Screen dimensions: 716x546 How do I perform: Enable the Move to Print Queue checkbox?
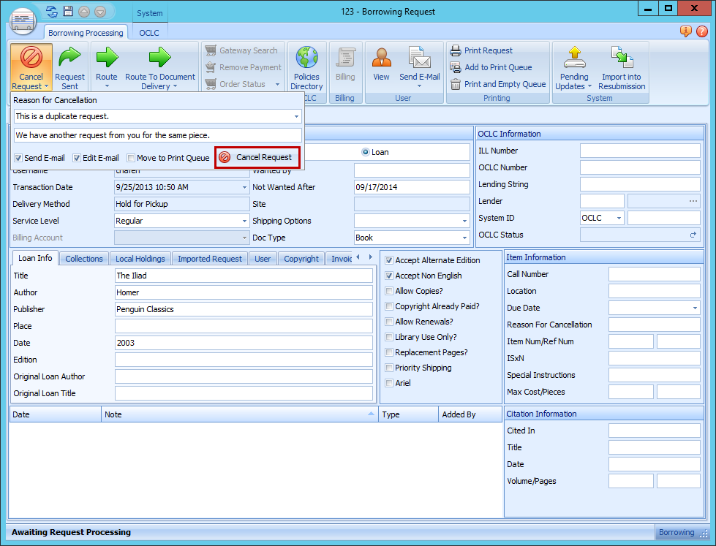point(130,157)
